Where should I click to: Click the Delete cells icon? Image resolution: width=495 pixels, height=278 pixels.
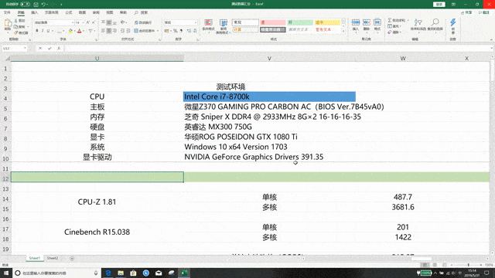point(367,22)
